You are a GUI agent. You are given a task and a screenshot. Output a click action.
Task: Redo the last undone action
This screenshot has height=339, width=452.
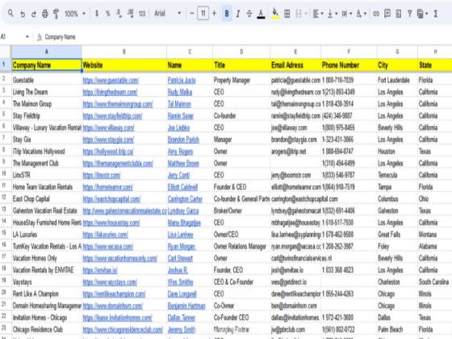point(34,14)
